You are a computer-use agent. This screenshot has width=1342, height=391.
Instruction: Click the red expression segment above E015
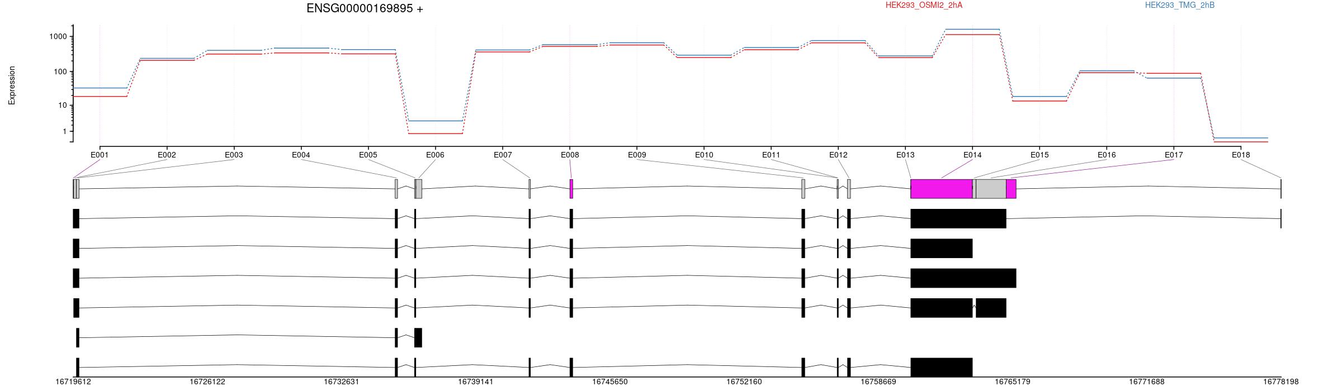coord(1039,101)
